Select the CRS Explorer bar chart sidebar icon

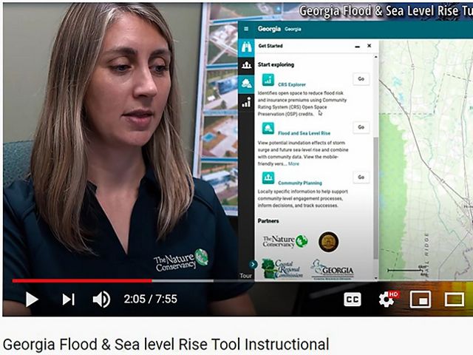246,103
